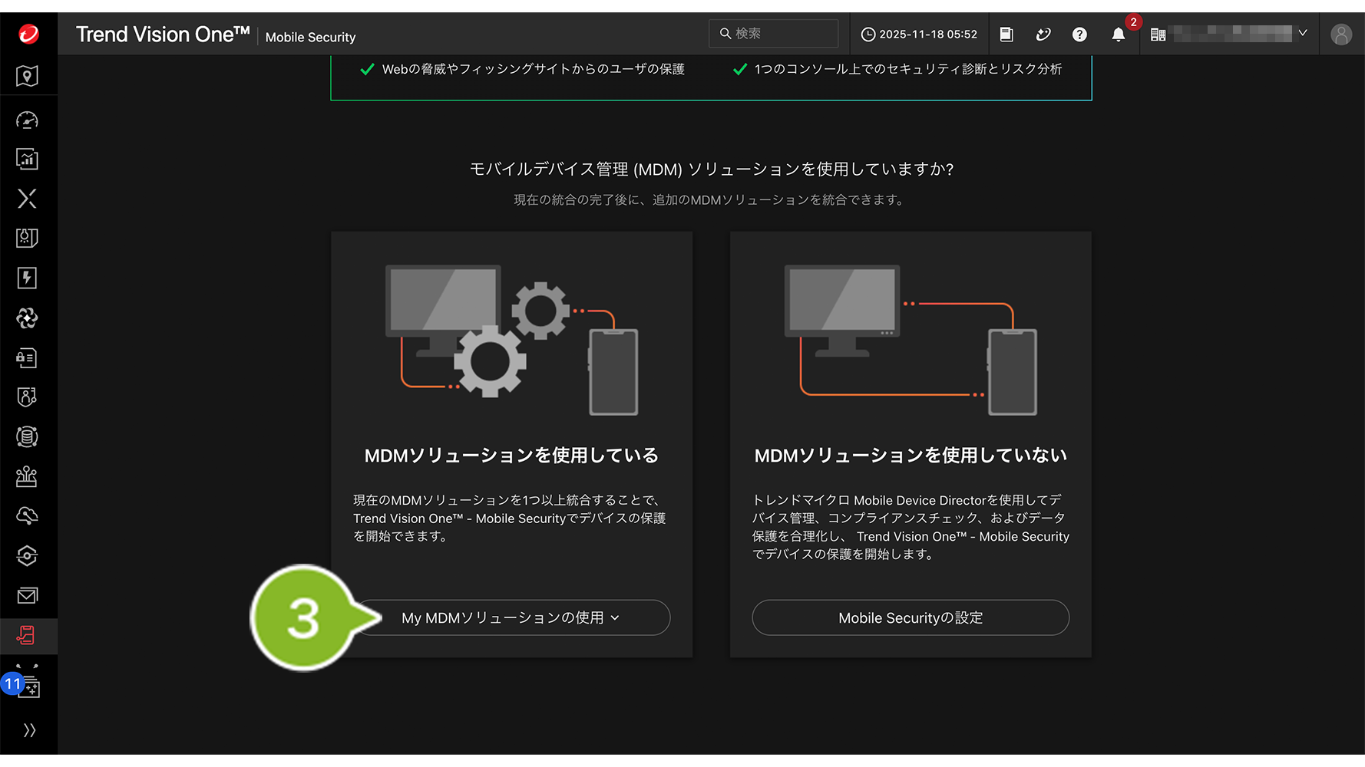1365x767 pixels.
Task: Click the Trend Micro logo icon
Action: (28, 34)
